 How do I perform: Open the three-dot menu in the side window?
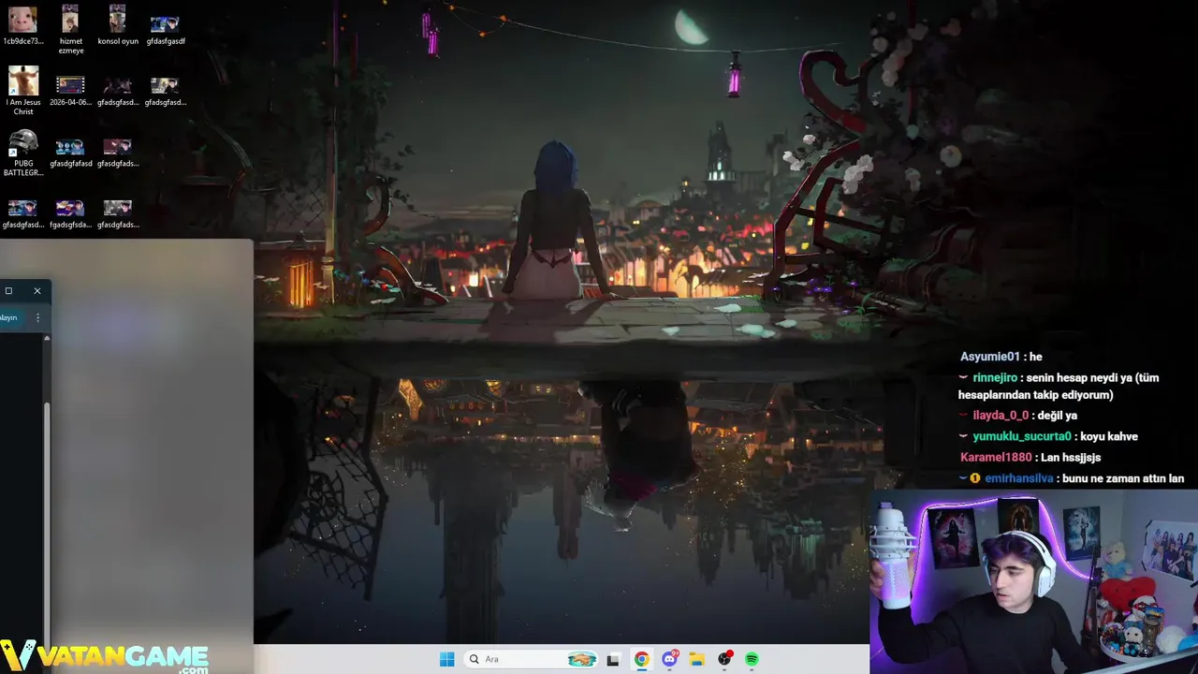click(x=37, y=317)
